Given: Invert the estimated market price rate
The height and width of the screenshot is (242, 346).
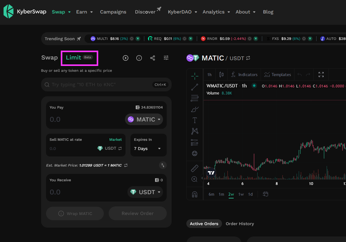Looking at the screenshot, I should (126, 165).
